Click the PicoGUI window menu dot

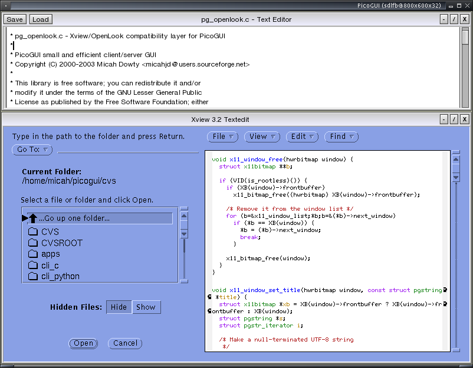tap(6, 5)
